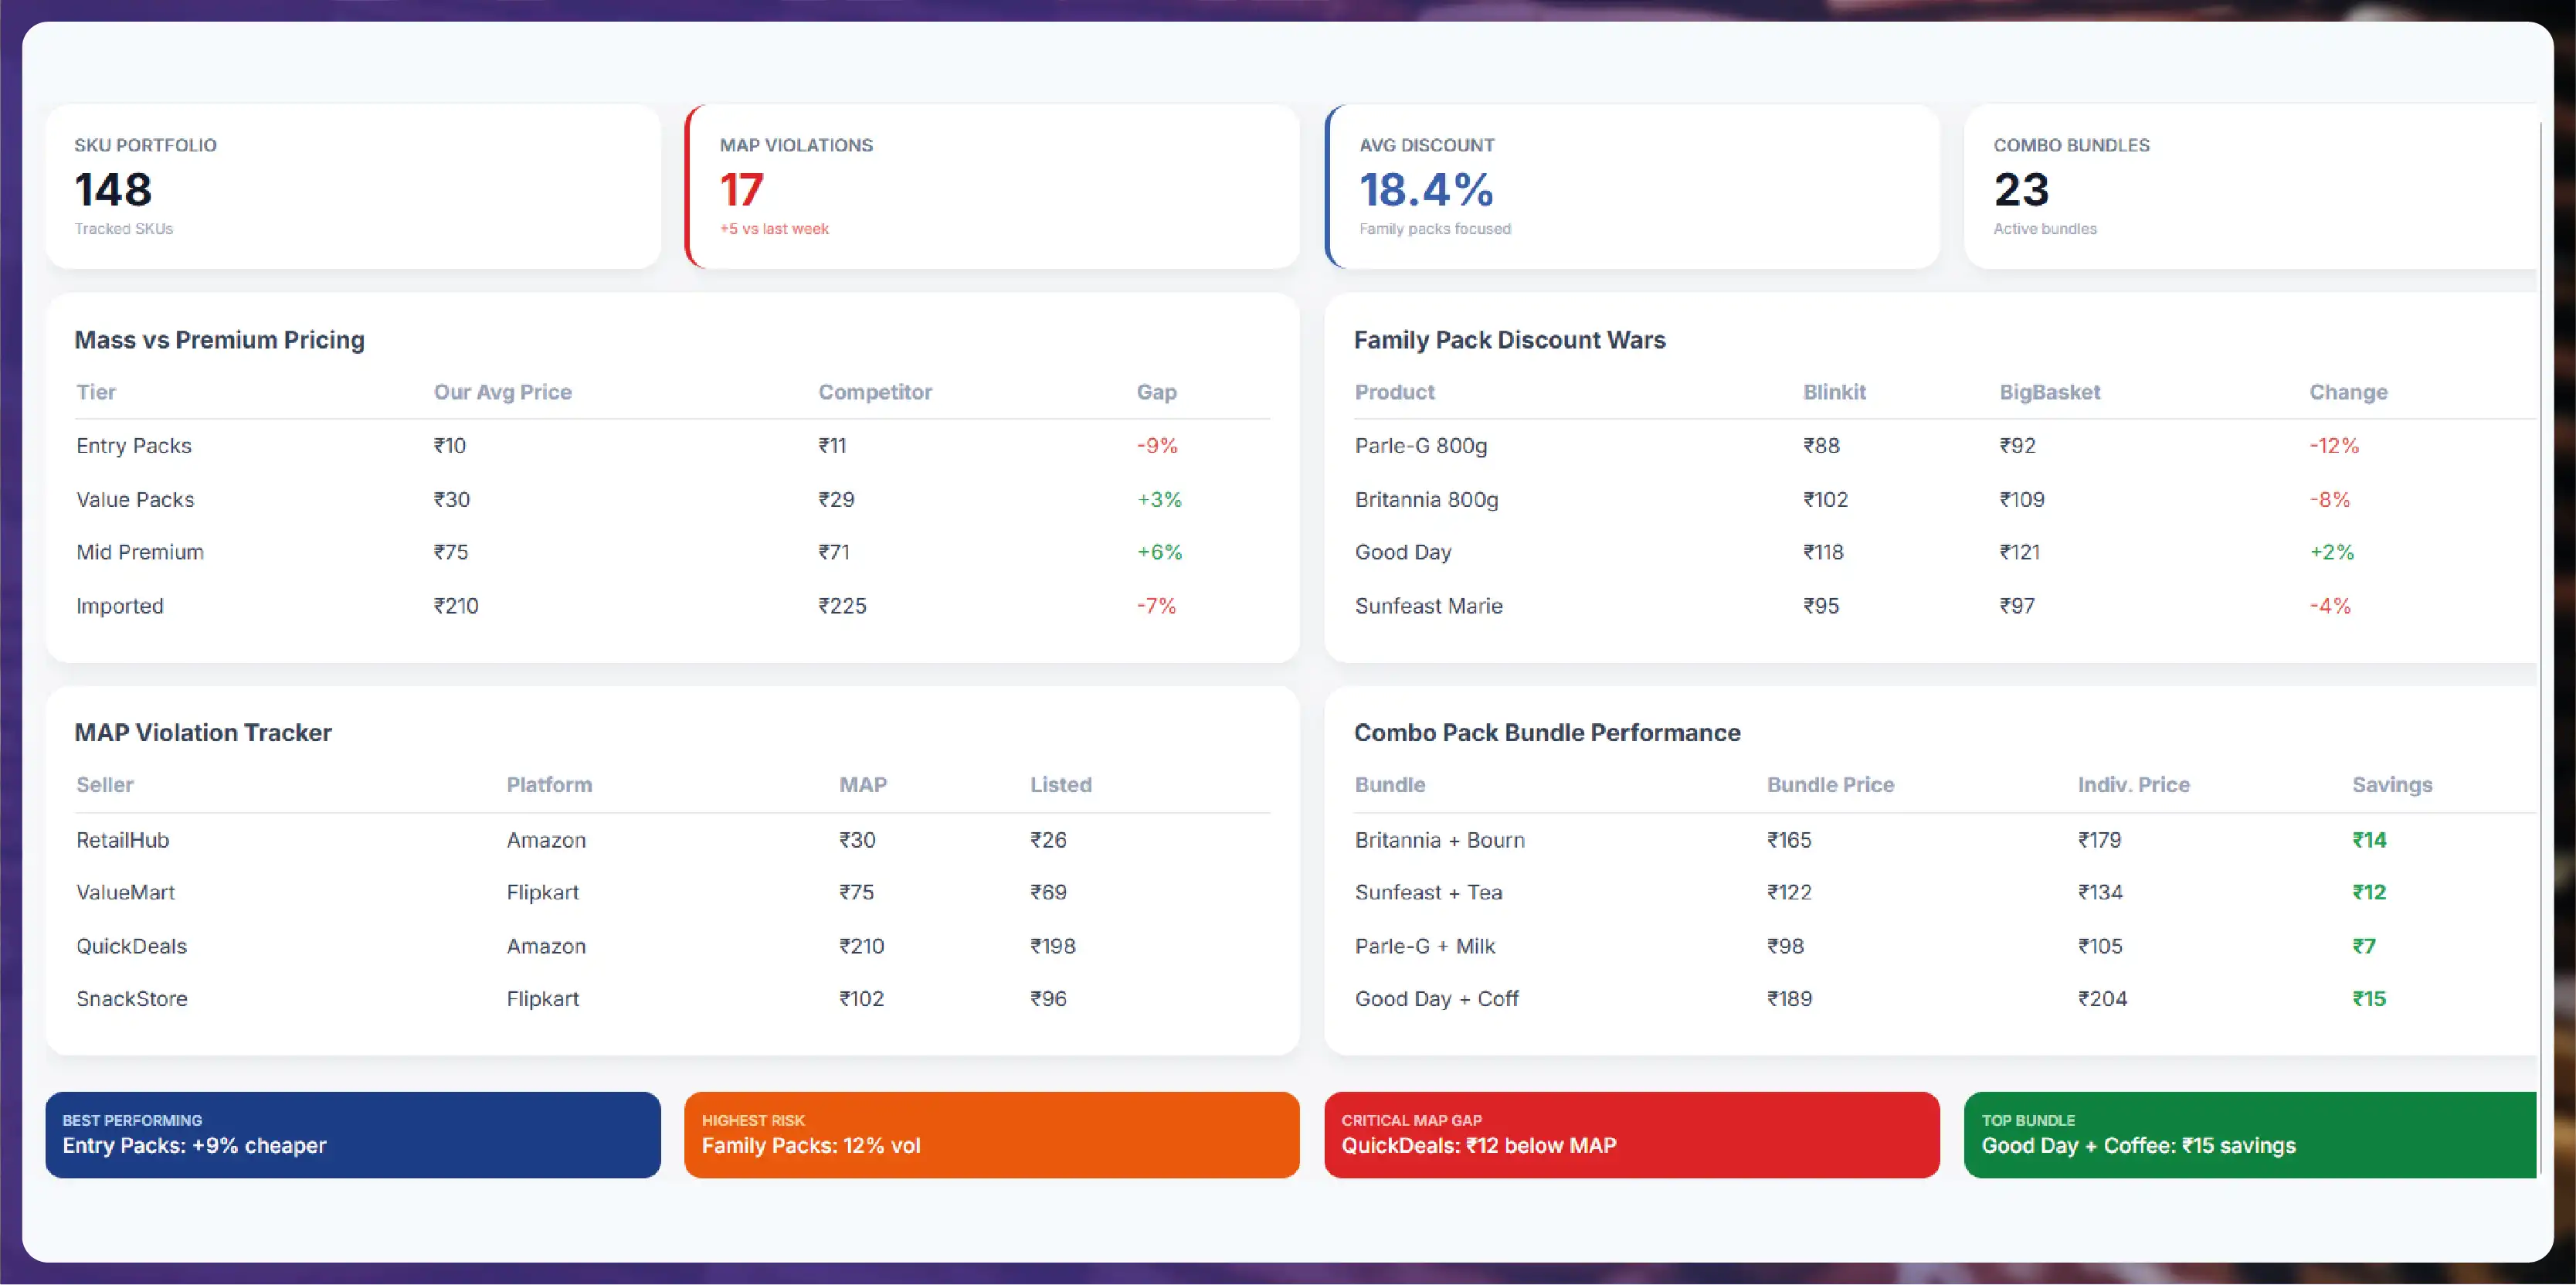Open the MAP Violations 17 card

[x=992, y=186]
